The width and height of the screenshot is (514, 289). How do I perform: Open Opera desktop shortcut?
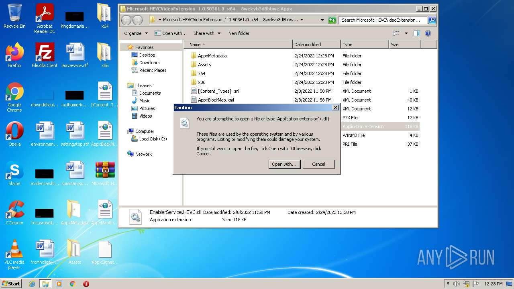[14, 134]
